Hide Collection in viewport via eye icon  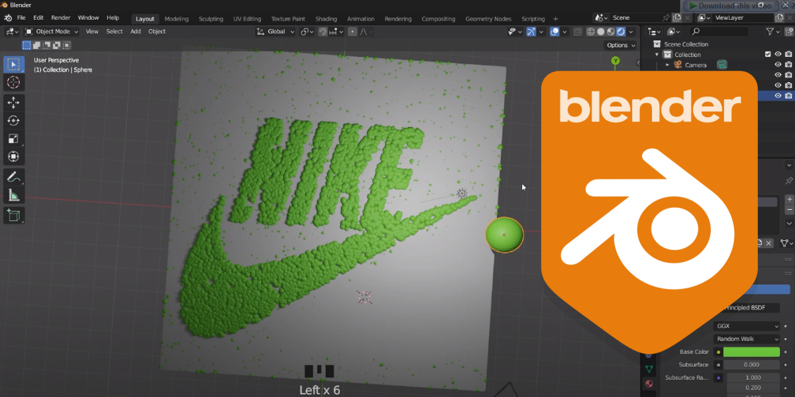point(778,54)
